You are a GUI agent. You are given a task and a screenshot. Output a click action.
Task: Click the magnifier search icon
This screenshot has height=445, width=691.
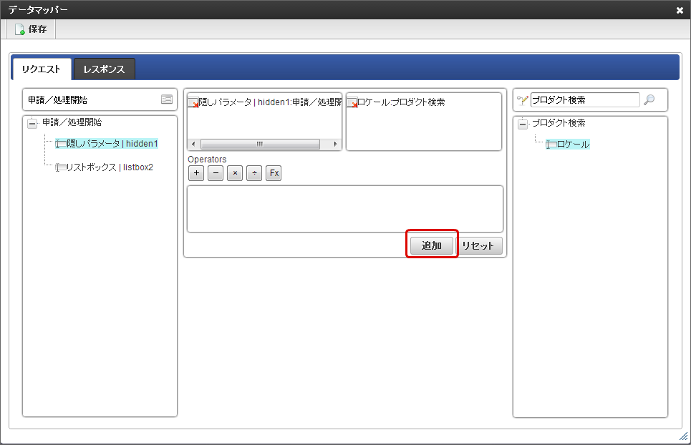click(649, 100)
